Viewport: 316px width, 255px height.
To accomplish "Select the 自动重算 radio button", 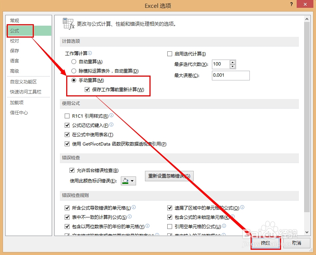I will [74, 61].
